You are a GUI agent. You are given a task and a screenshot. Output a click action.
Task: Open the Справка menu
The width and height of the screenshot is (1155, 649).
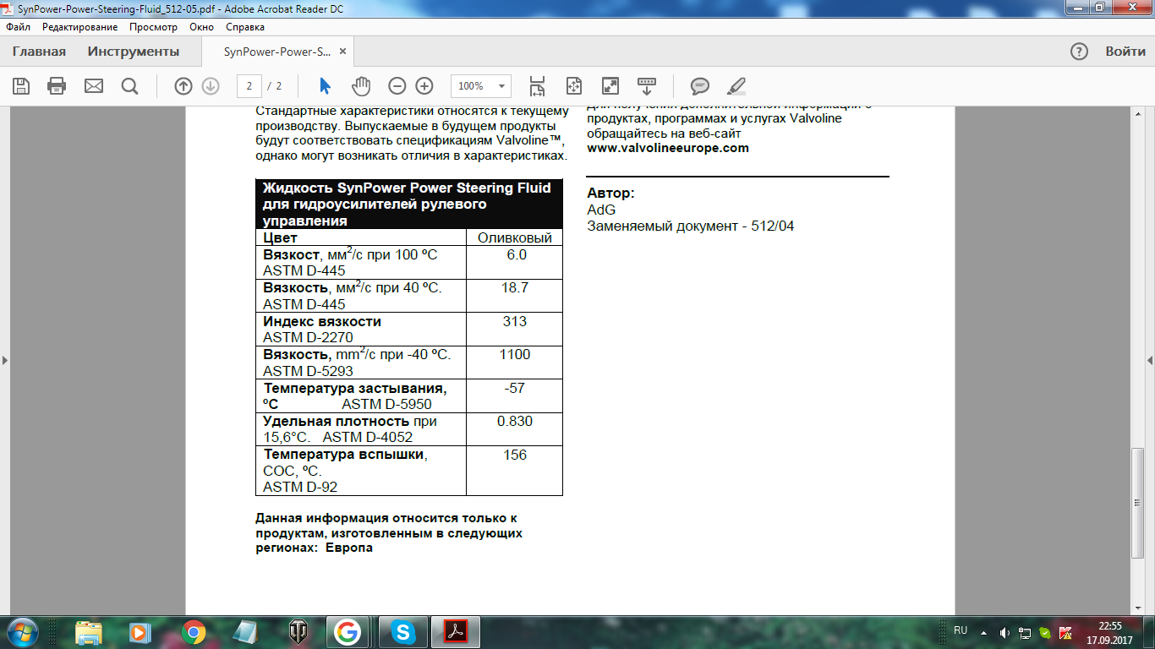coord(245,27)
